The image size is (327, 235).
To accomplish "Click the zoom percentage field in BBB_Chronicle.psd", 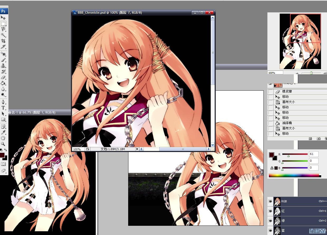I will 78,149.
